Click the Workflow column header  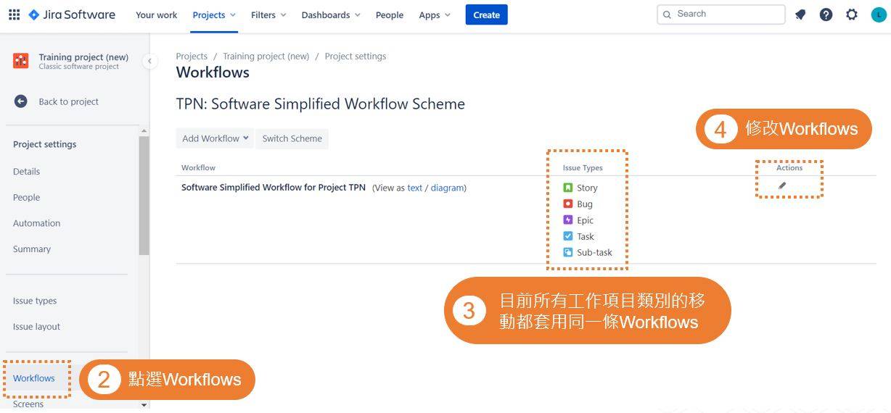pyautogui.click(x=198, y=167)
